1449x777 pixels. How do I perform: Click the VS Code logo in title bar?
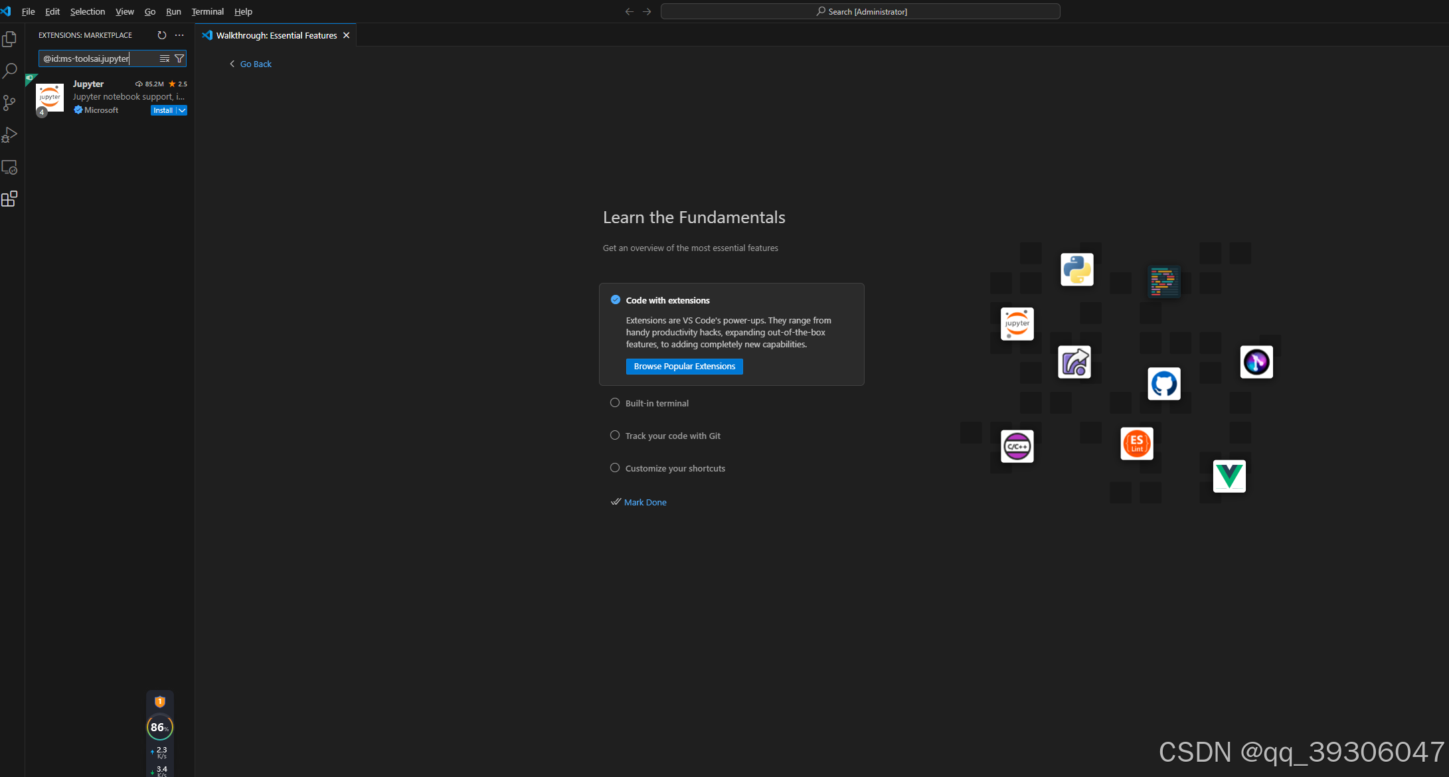pyautogui.click(x=6, y=11)
